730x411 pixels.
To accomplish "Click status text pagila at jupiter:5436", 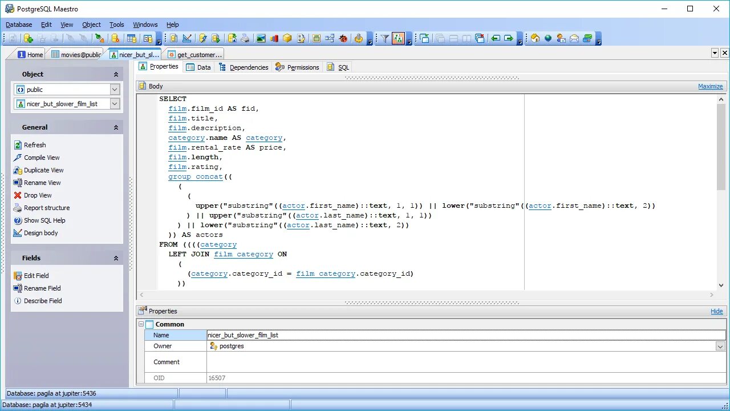I will (51, 393).
